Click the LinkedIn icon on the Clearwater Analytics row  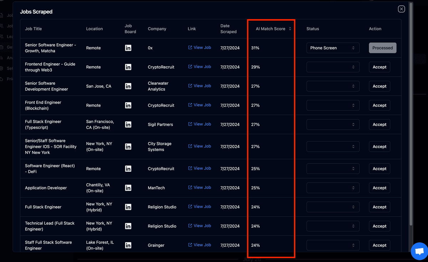tap(128, 86)
